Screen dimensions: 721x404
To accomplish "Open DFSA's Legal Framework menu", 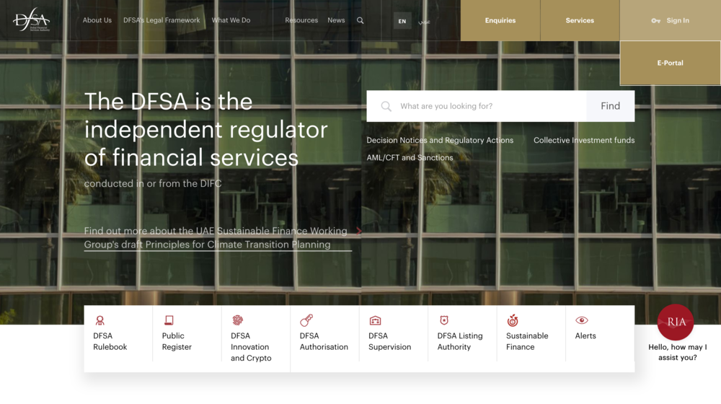I will click(x=162, y=20).
